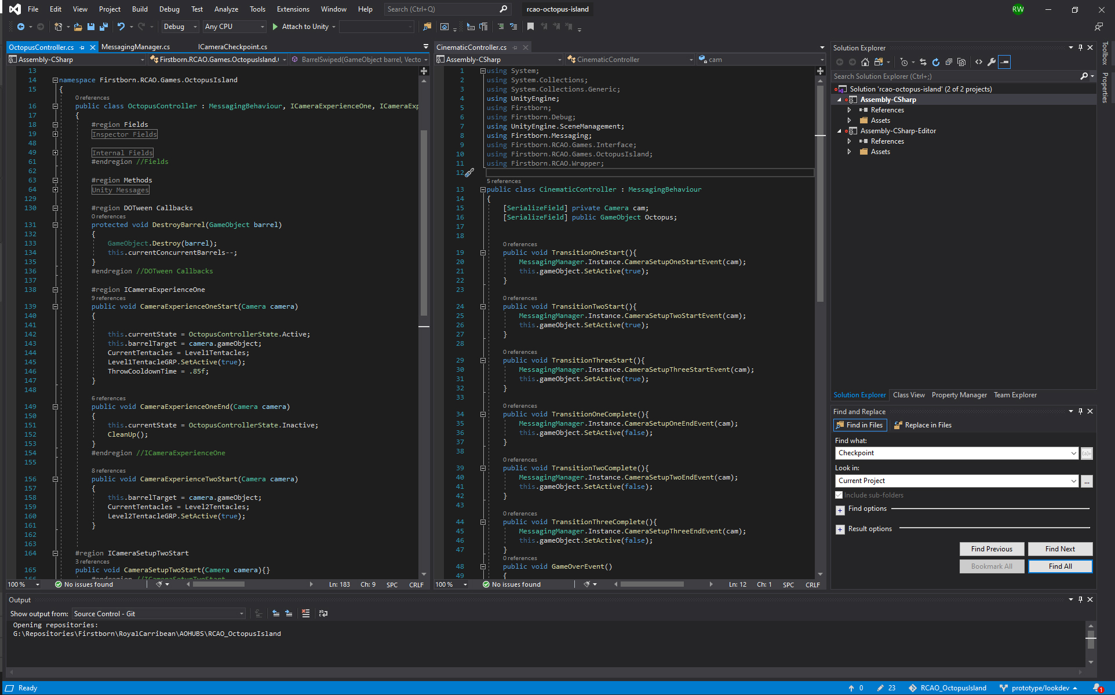Click the bookmark icon in toolbar
Screen dimensions: 1115x695
(x=530, y=27)
